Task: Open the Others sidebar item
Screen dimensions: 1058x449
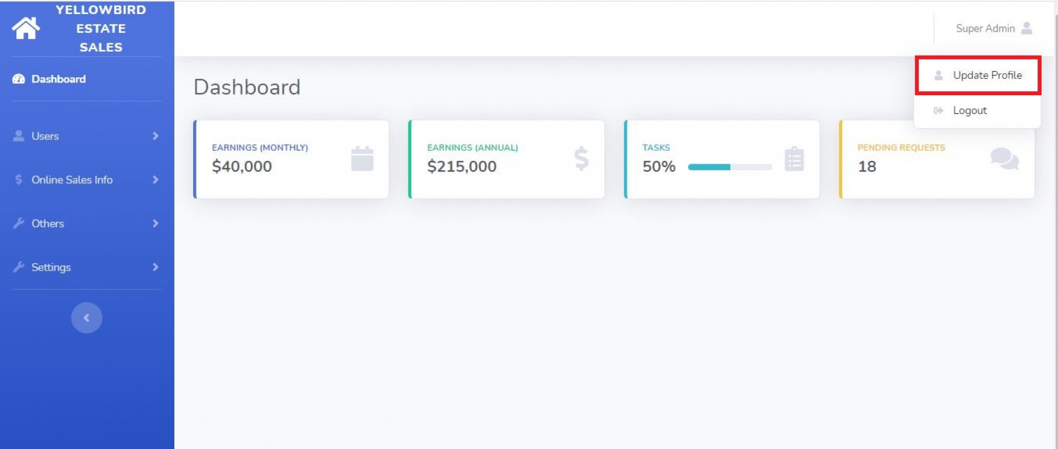Action: coord(87,223)
